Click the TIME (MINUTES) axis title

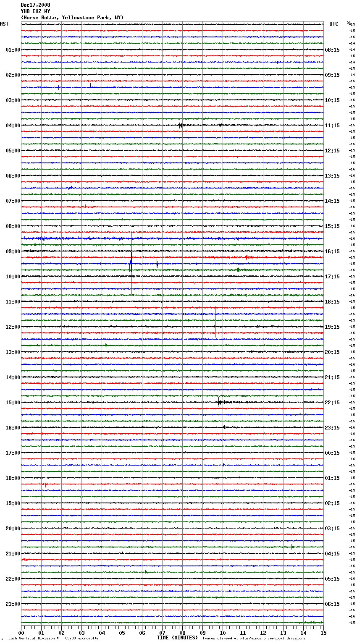point(177,638)
